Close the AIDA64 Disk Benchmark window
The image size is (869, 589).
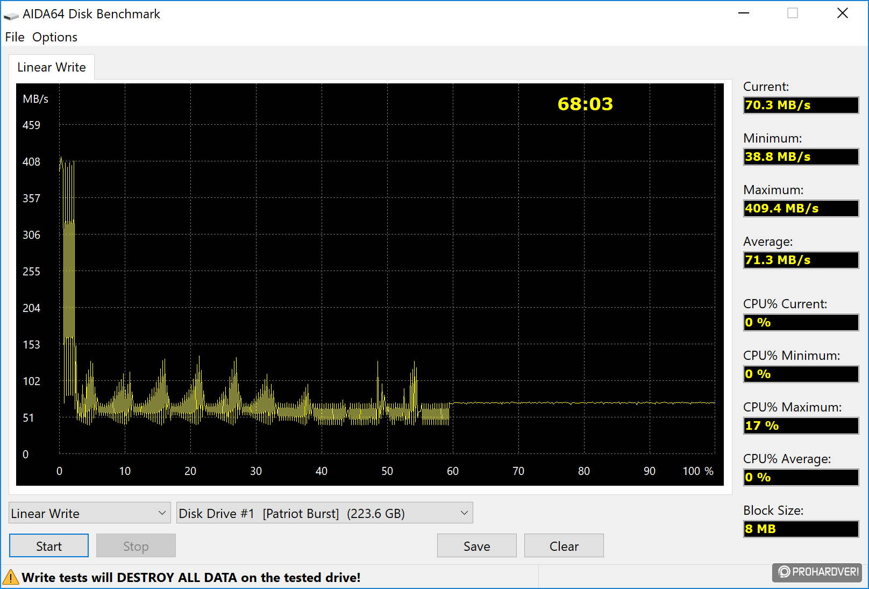843,13
